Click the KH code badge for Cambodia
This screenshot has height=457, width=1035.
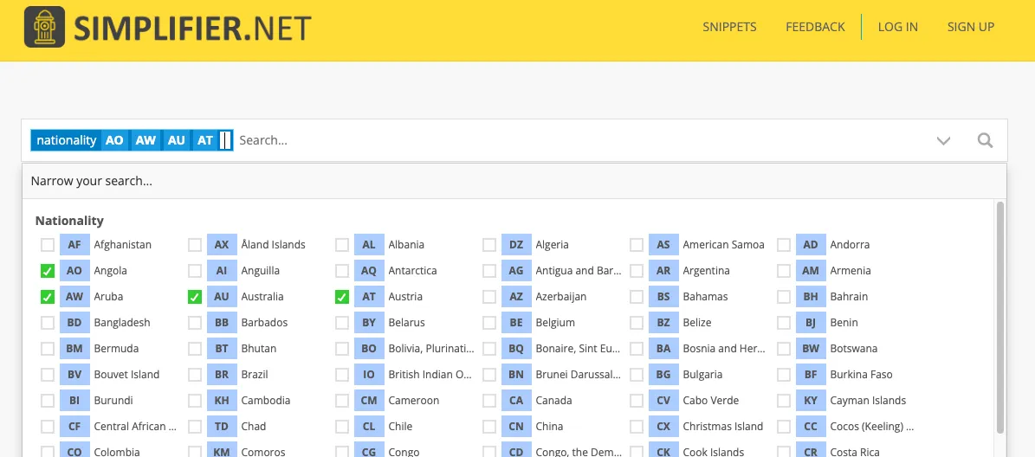[222, 400]
